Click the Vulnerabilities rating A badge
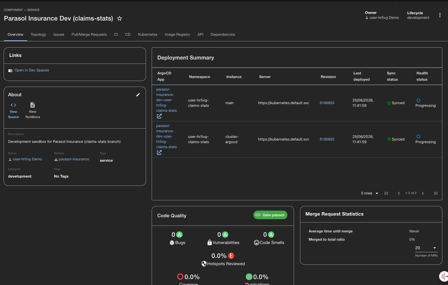Image resolution: width=448 pixels, height=285 pixels. (225, 235)
